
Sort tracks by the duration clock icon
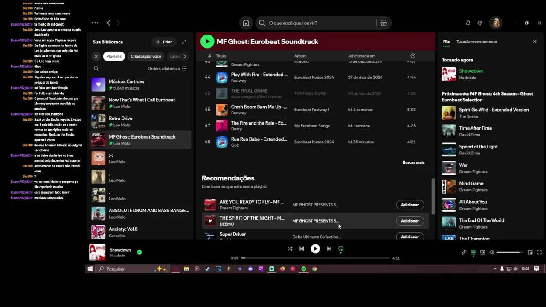click(x=412, y=56)
